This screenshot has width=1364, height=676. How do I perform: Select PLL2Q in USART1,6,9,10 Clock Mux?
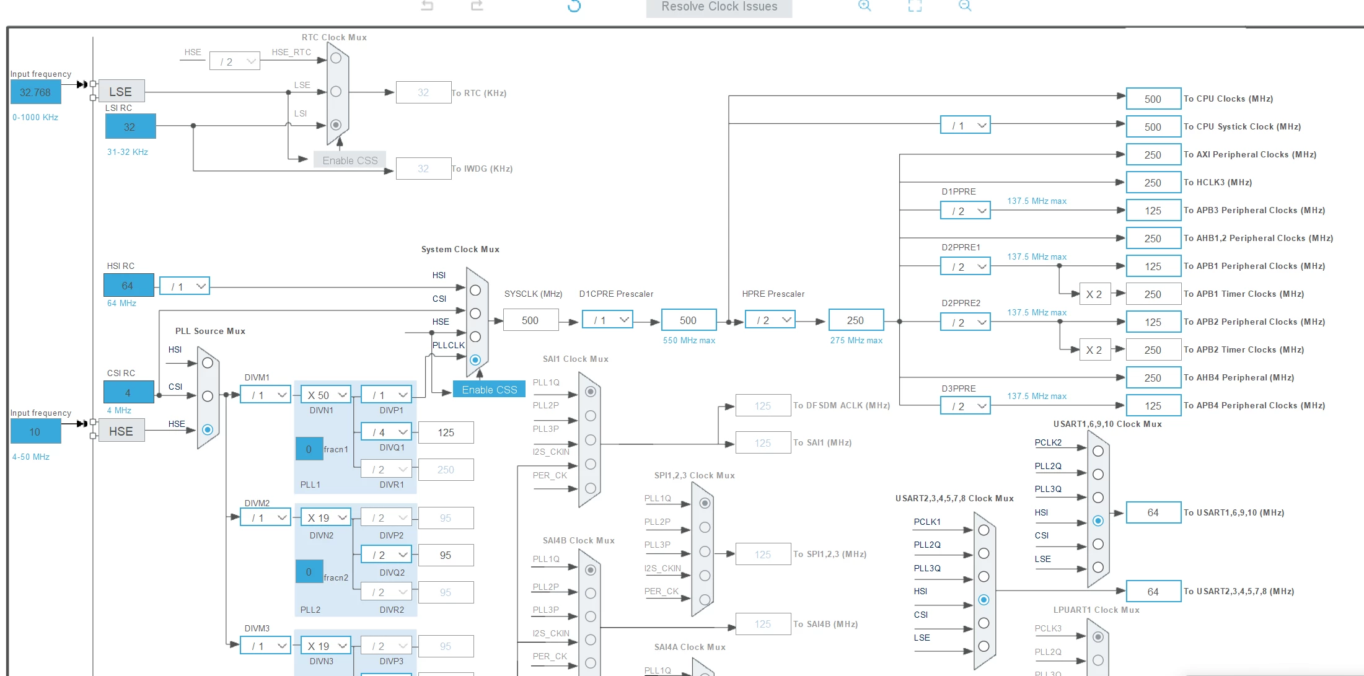tap(1098, 474)
